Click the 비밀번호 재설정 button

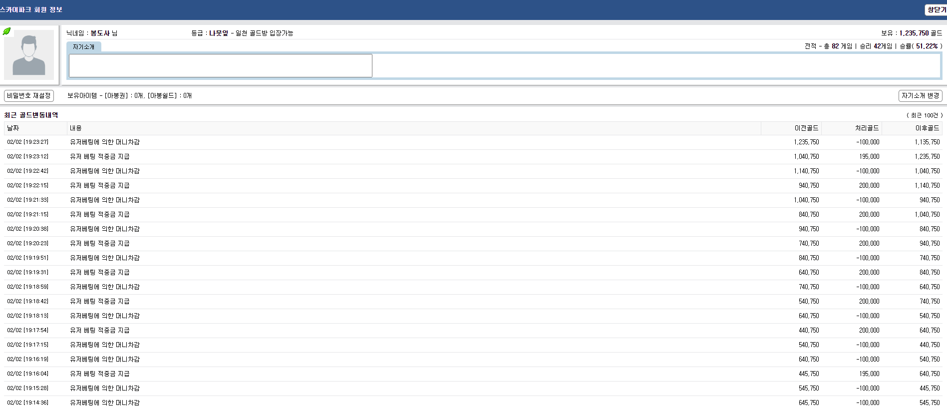pos(29,95)
